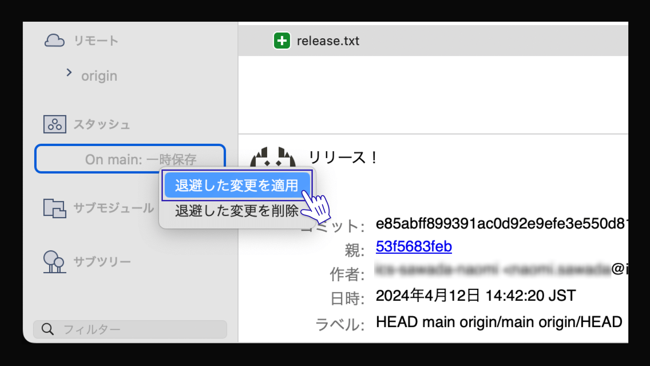Focus the フィルター search field
The height and width of the screenshot is (366, 650).
tap(130, 329)
